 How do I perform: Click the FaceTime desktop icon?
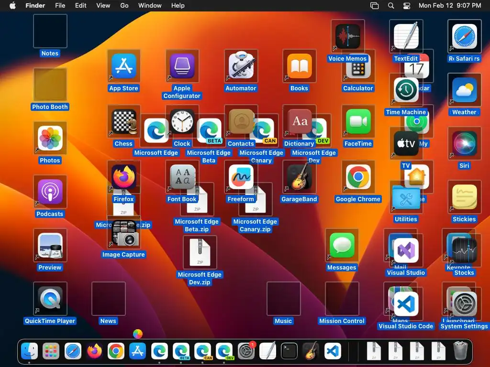(358, 122)
